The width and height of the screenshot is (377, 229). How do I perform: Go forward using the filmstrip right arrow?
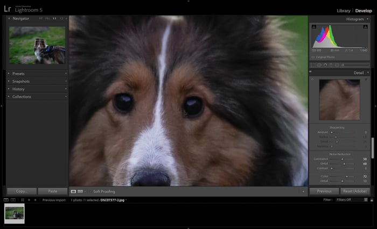pyautogui.click(x=35, y=200)
